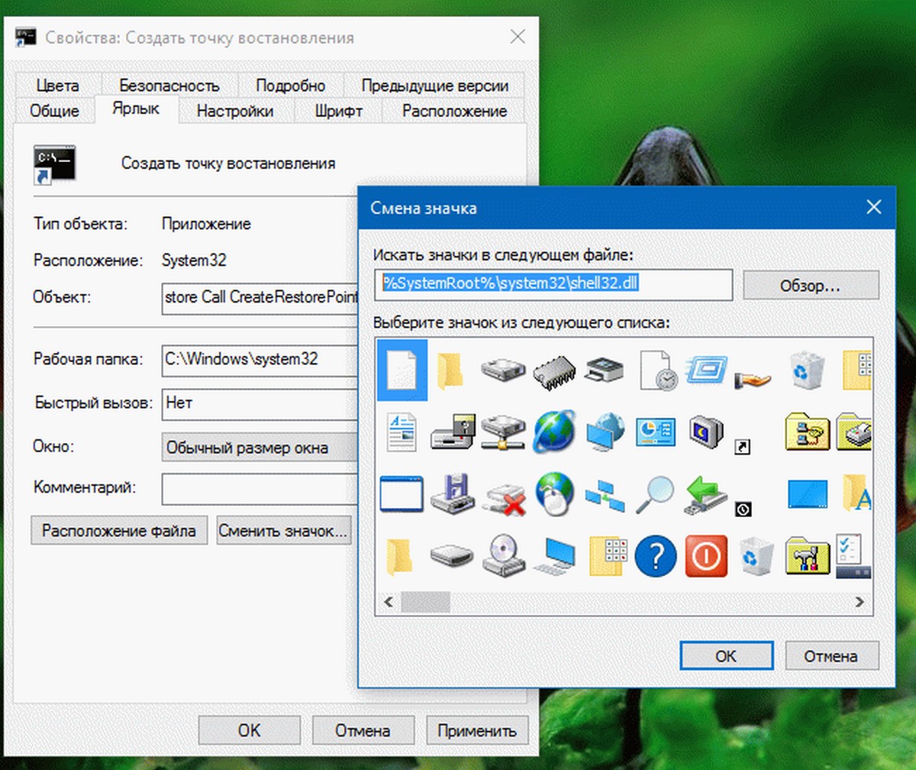916x770 pixels.
Task: Switch to the Цвета tab
Action: point(57,86)
